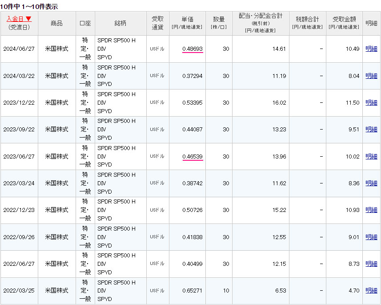Screen dimensions: 381x305
Task: Click the 配当・分配金合計 column header
Action: pyautogui.click(x=260, y=16)
